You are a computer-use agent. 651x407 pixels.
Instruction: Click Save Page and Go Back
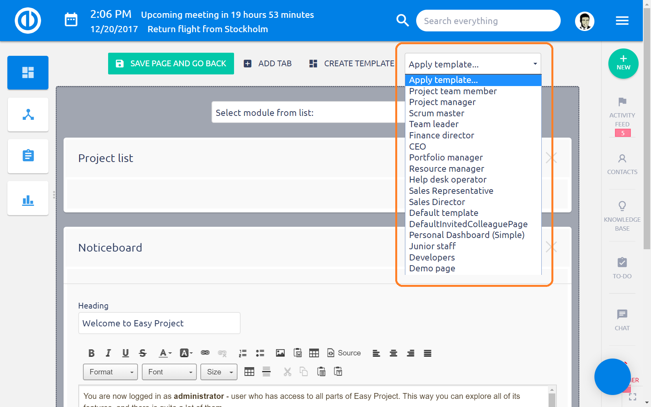(171, 64)
